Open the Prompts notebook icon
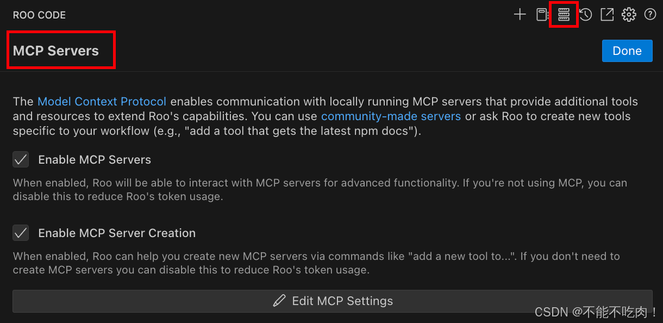 [542, 15]
